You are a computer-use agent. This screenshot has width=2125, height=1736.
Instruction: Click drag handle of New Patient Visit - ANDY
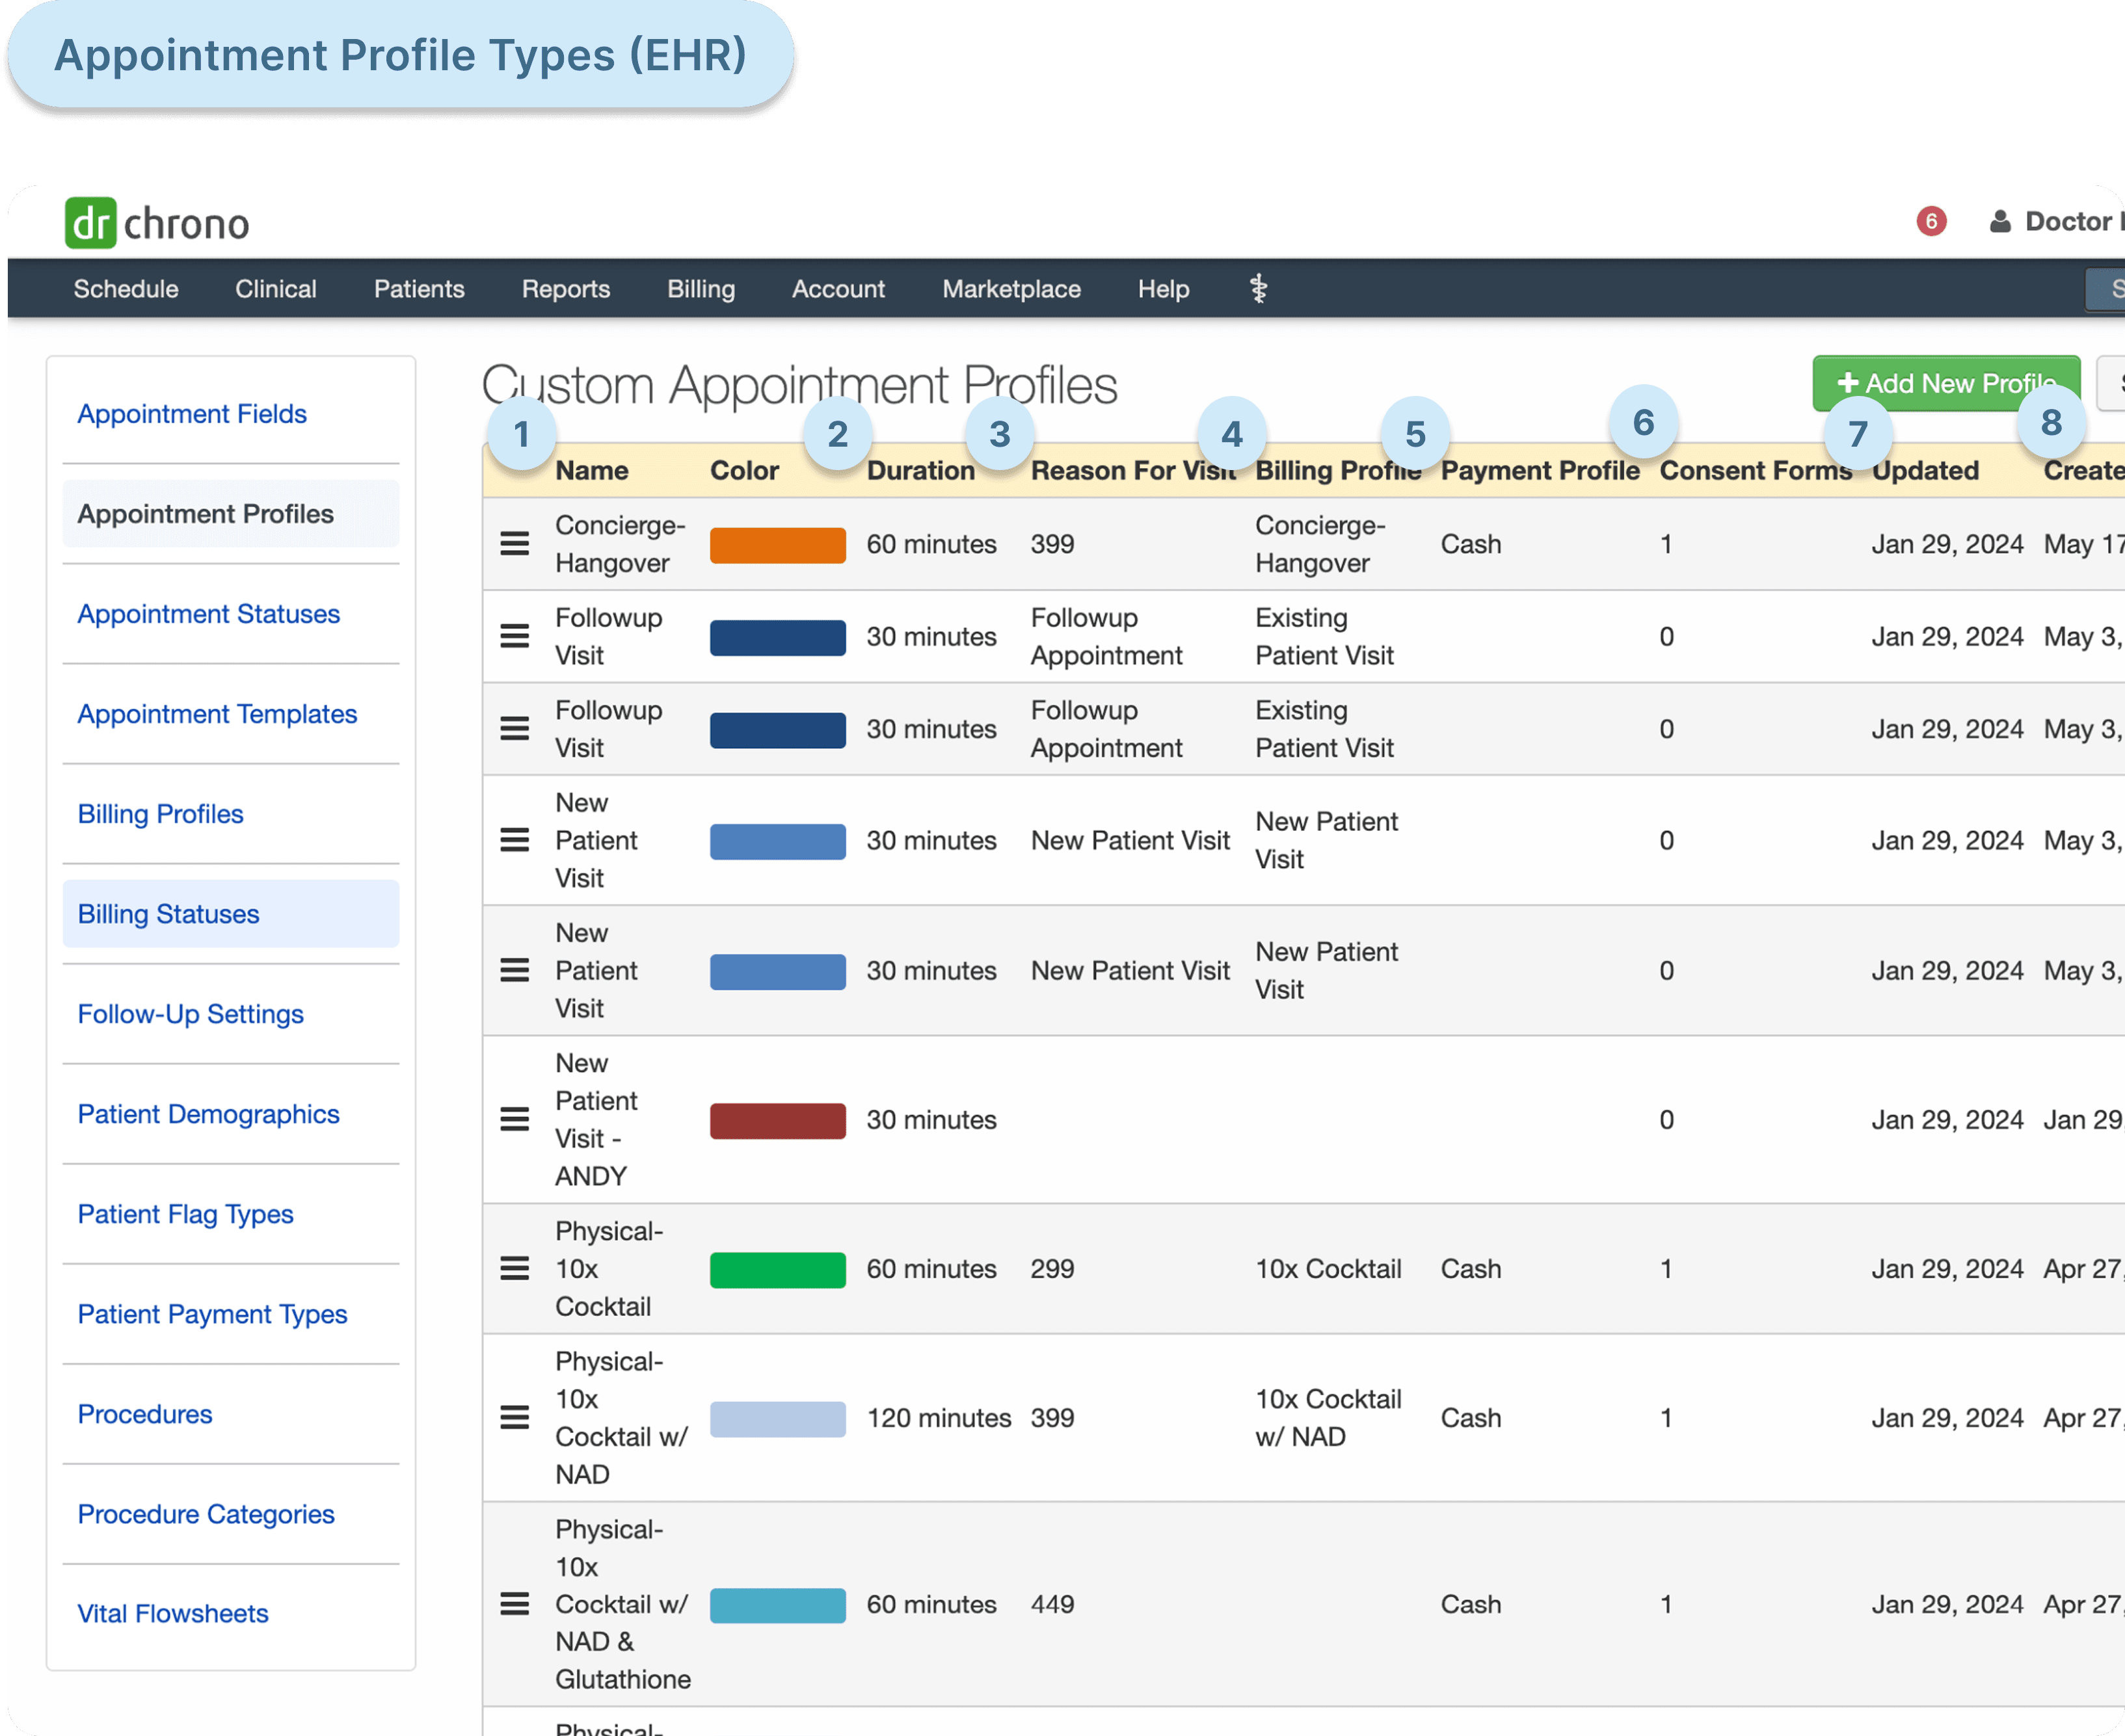[515, 1120]
